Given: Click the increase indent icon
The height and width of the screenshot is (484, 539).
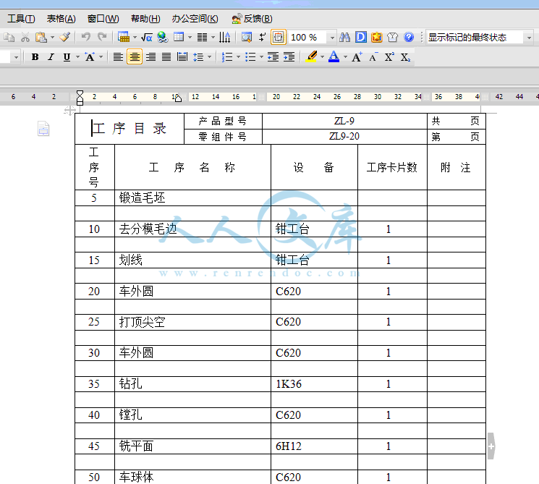Looking at the screenshot, I should (289, 56).
